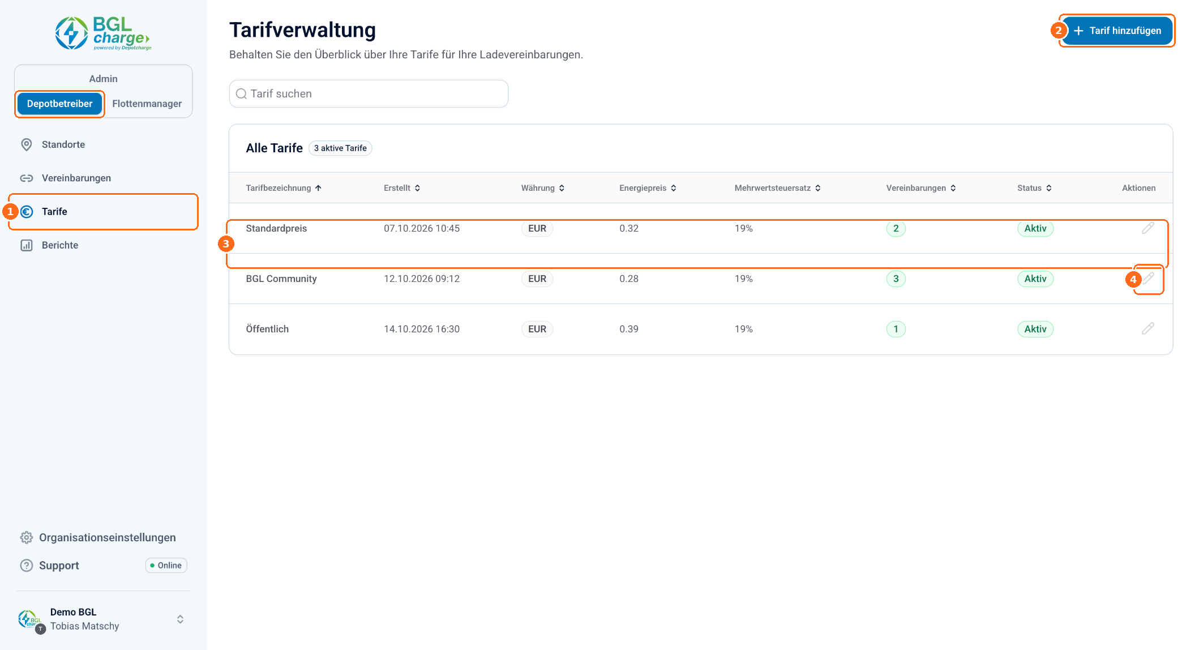Sort by Status column
This screenshot has width=1195, height=650.
click(x=1034, y=188)
